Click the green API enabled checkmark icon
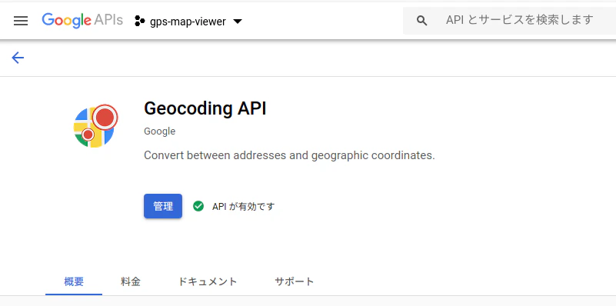The height and width of the screenshot is (306, 616). (198, 206)
